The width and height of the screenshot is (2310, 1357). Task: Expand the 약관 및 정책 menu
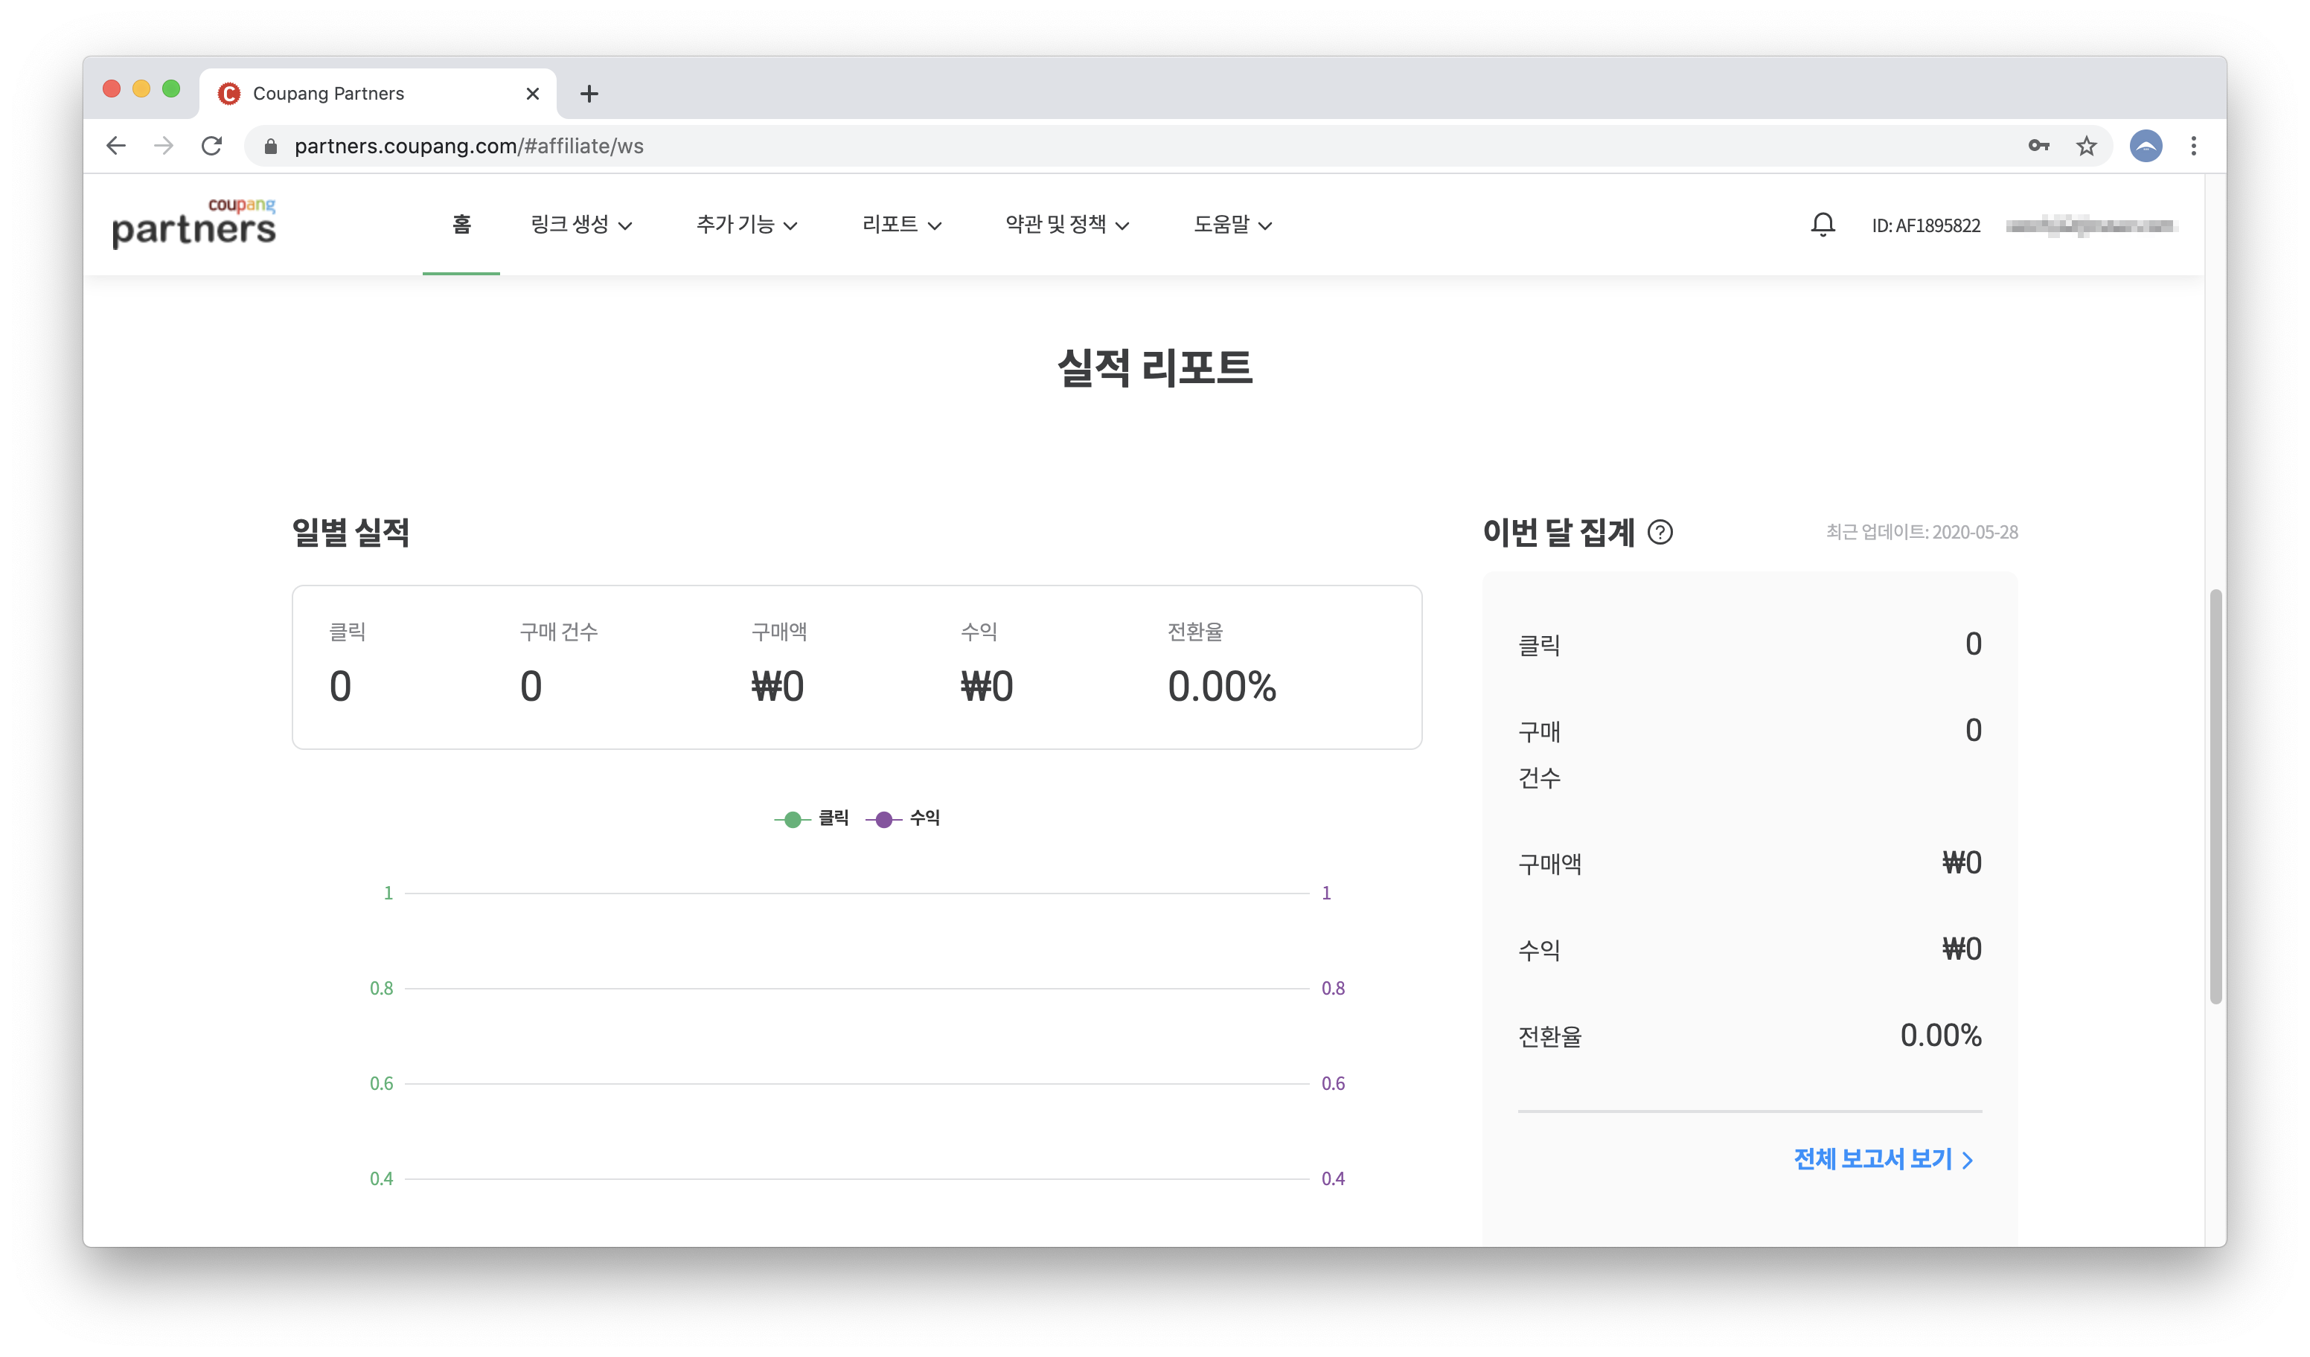[x=1066, y=225]
